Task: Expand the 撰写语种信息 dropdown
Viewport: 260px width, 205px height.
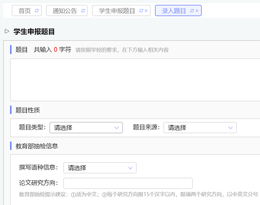Action: pos(100,168)
